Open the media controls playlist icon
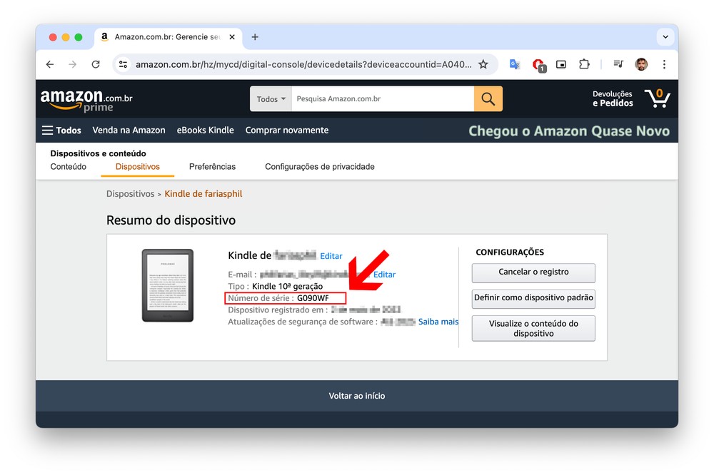The height and width of the screenshot is (475, 714). pyautogui.click(x=618, y=65)
